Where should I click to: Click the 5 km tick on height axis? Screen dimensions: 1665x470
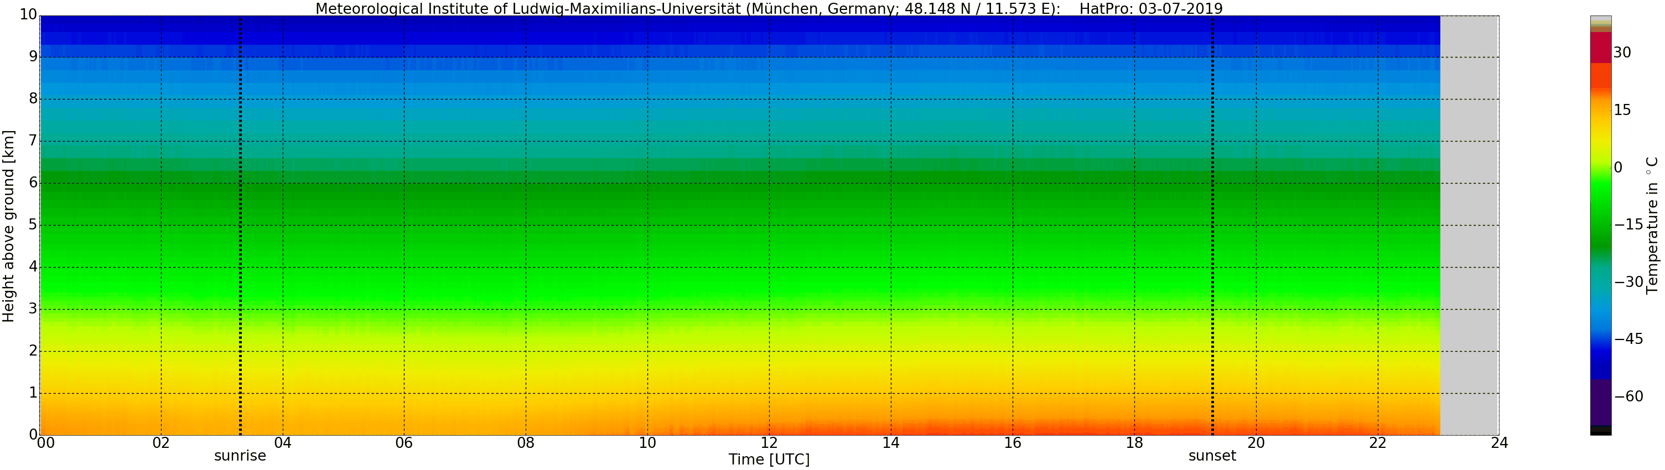click(32, 225)
